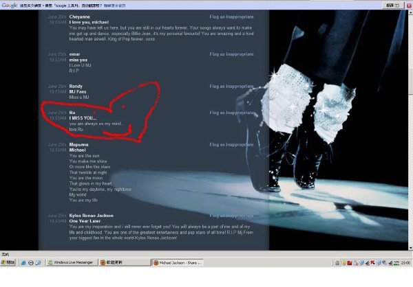Click the red K tray icon
Screen dimensions: 413x287
[x=372, y=262]
